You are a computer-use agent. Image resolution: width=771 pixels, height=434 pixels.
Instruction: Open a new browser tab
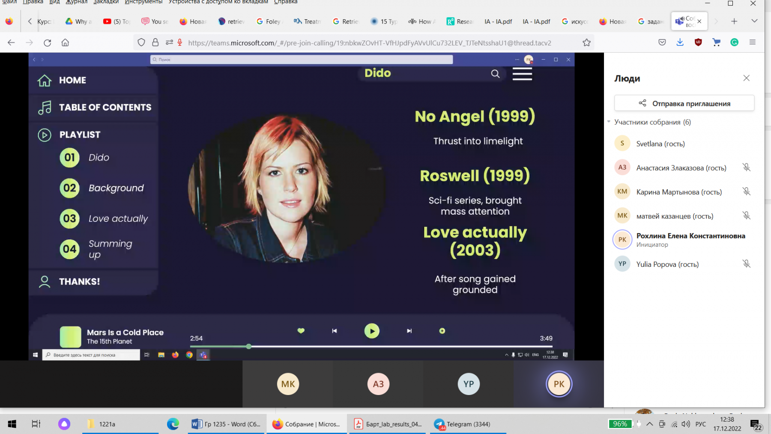tap(734, 21)
